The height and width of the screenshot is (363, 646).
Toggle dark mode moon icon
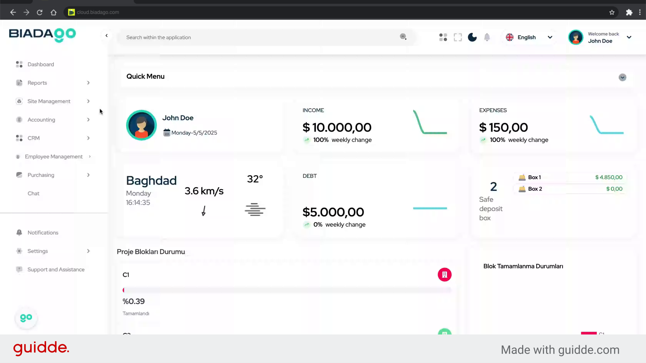(472, 37)
